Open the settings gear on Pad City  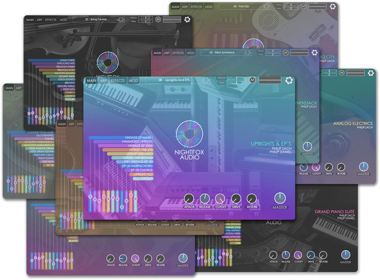point(332,6)
